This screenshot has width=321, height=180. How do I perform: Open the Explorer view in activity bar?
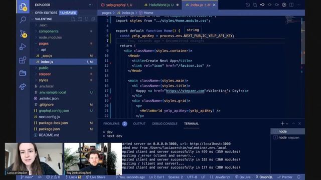tap(23, 6)
